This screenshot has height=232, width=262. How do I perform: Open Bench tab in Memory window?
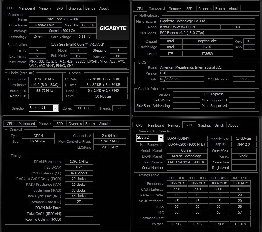point(90,124)
